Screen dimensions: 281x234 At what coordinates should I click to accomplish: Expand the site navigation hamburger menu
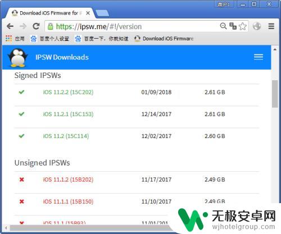[x=259, y=57]
